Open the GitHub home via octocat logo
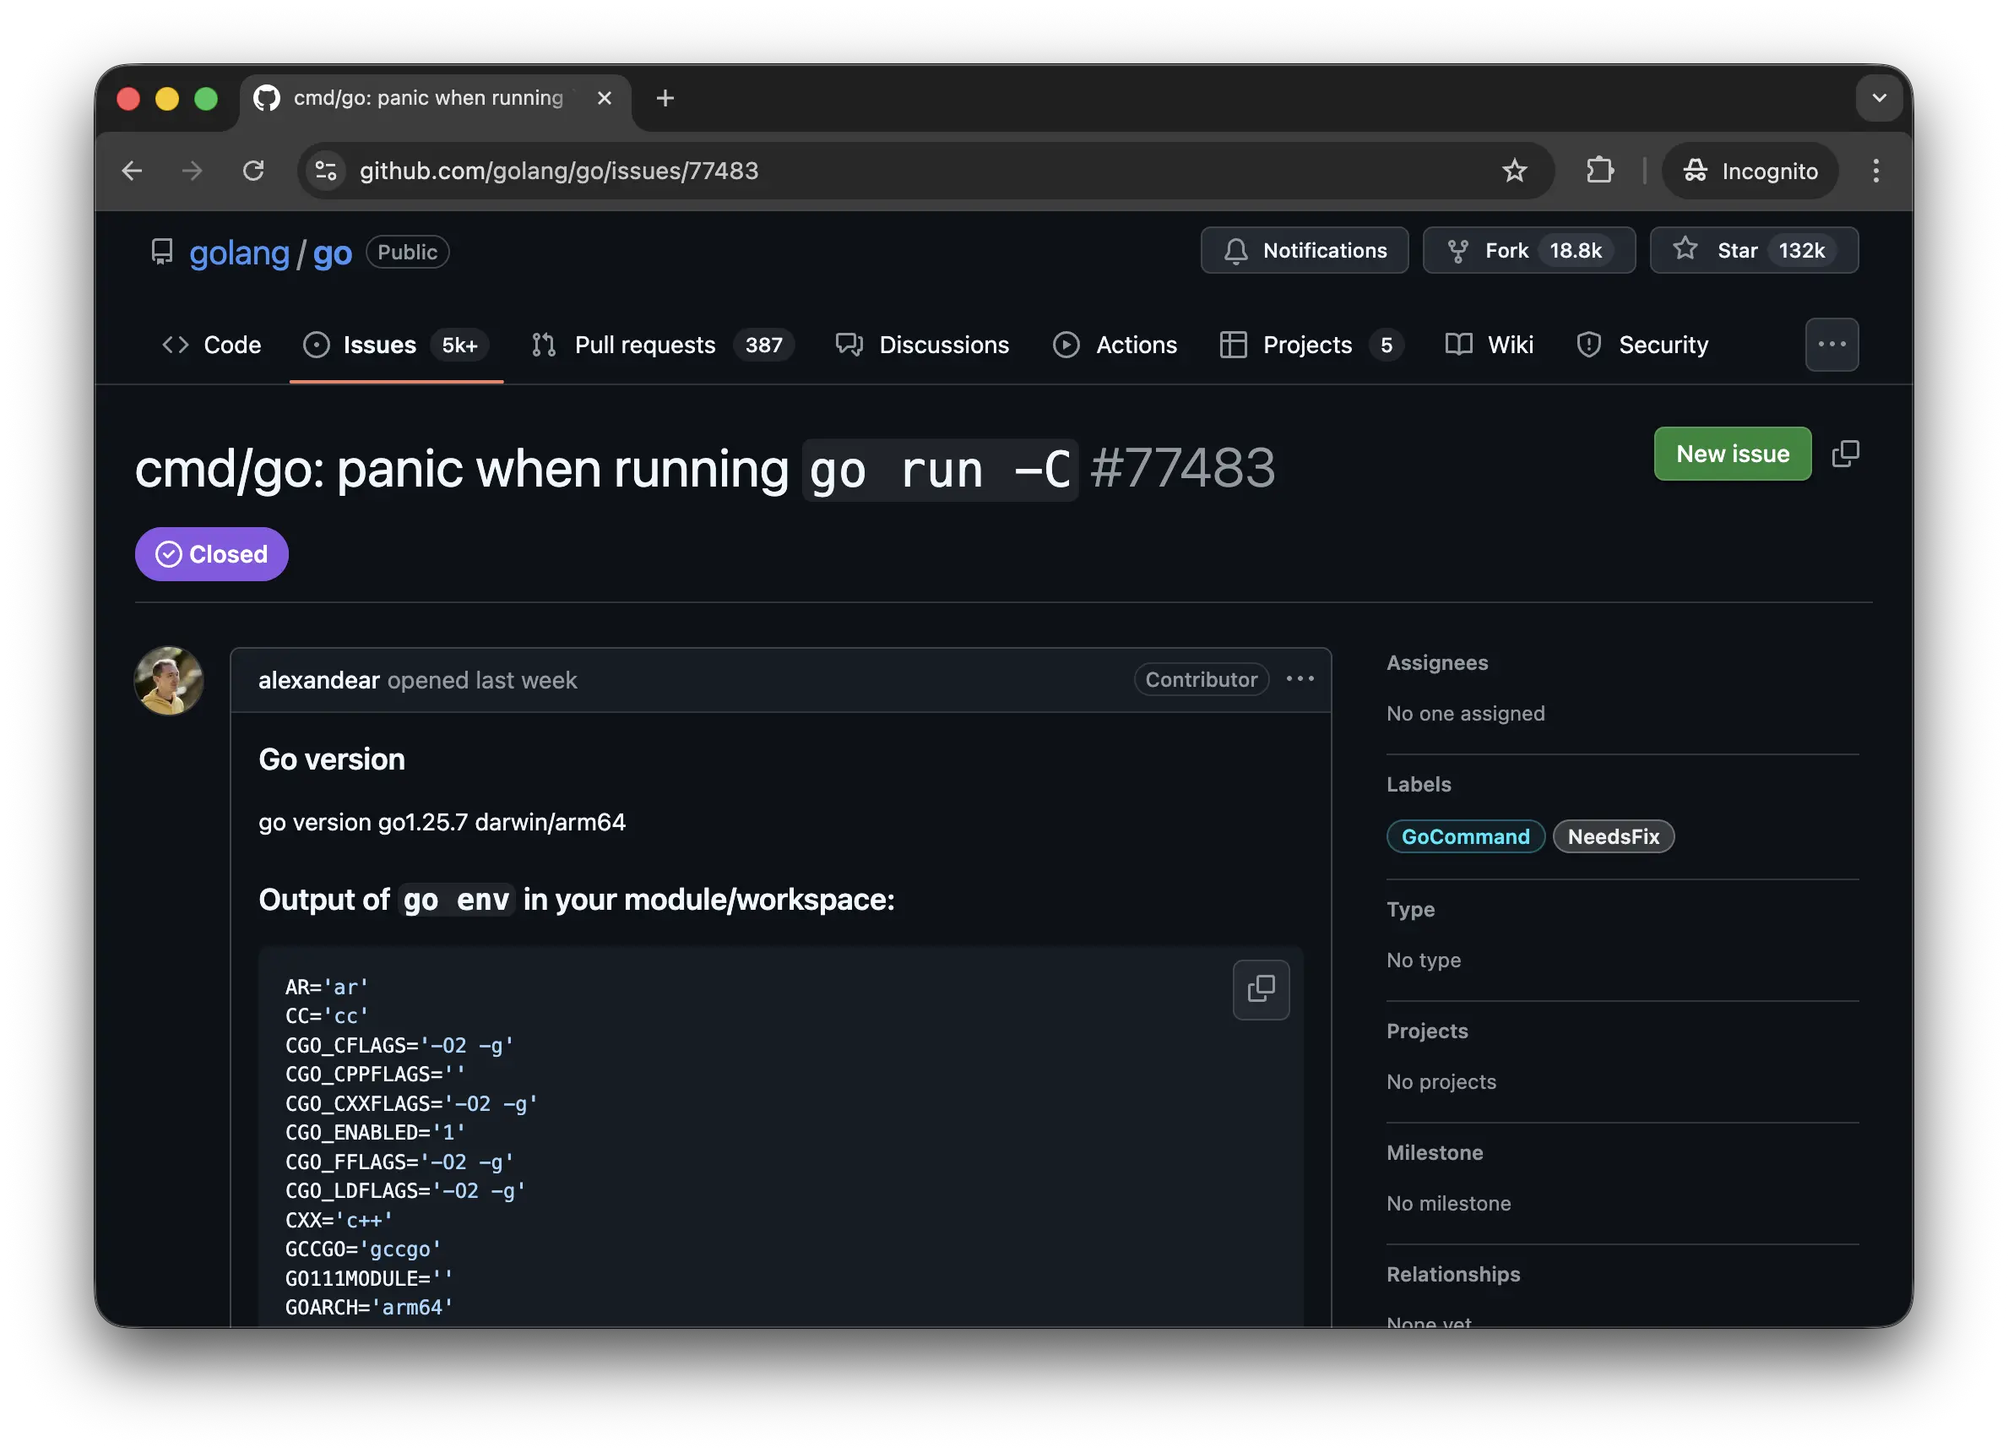2008x1453 pixels. [267, 98]
